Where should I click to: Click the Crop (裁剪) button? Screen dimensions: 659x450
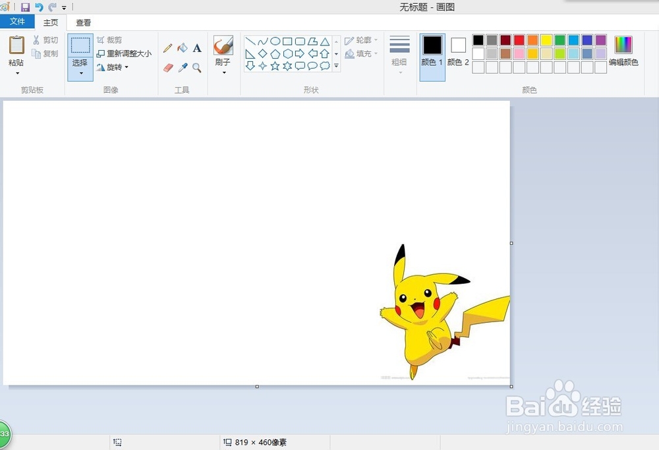(x=109, y=40)
